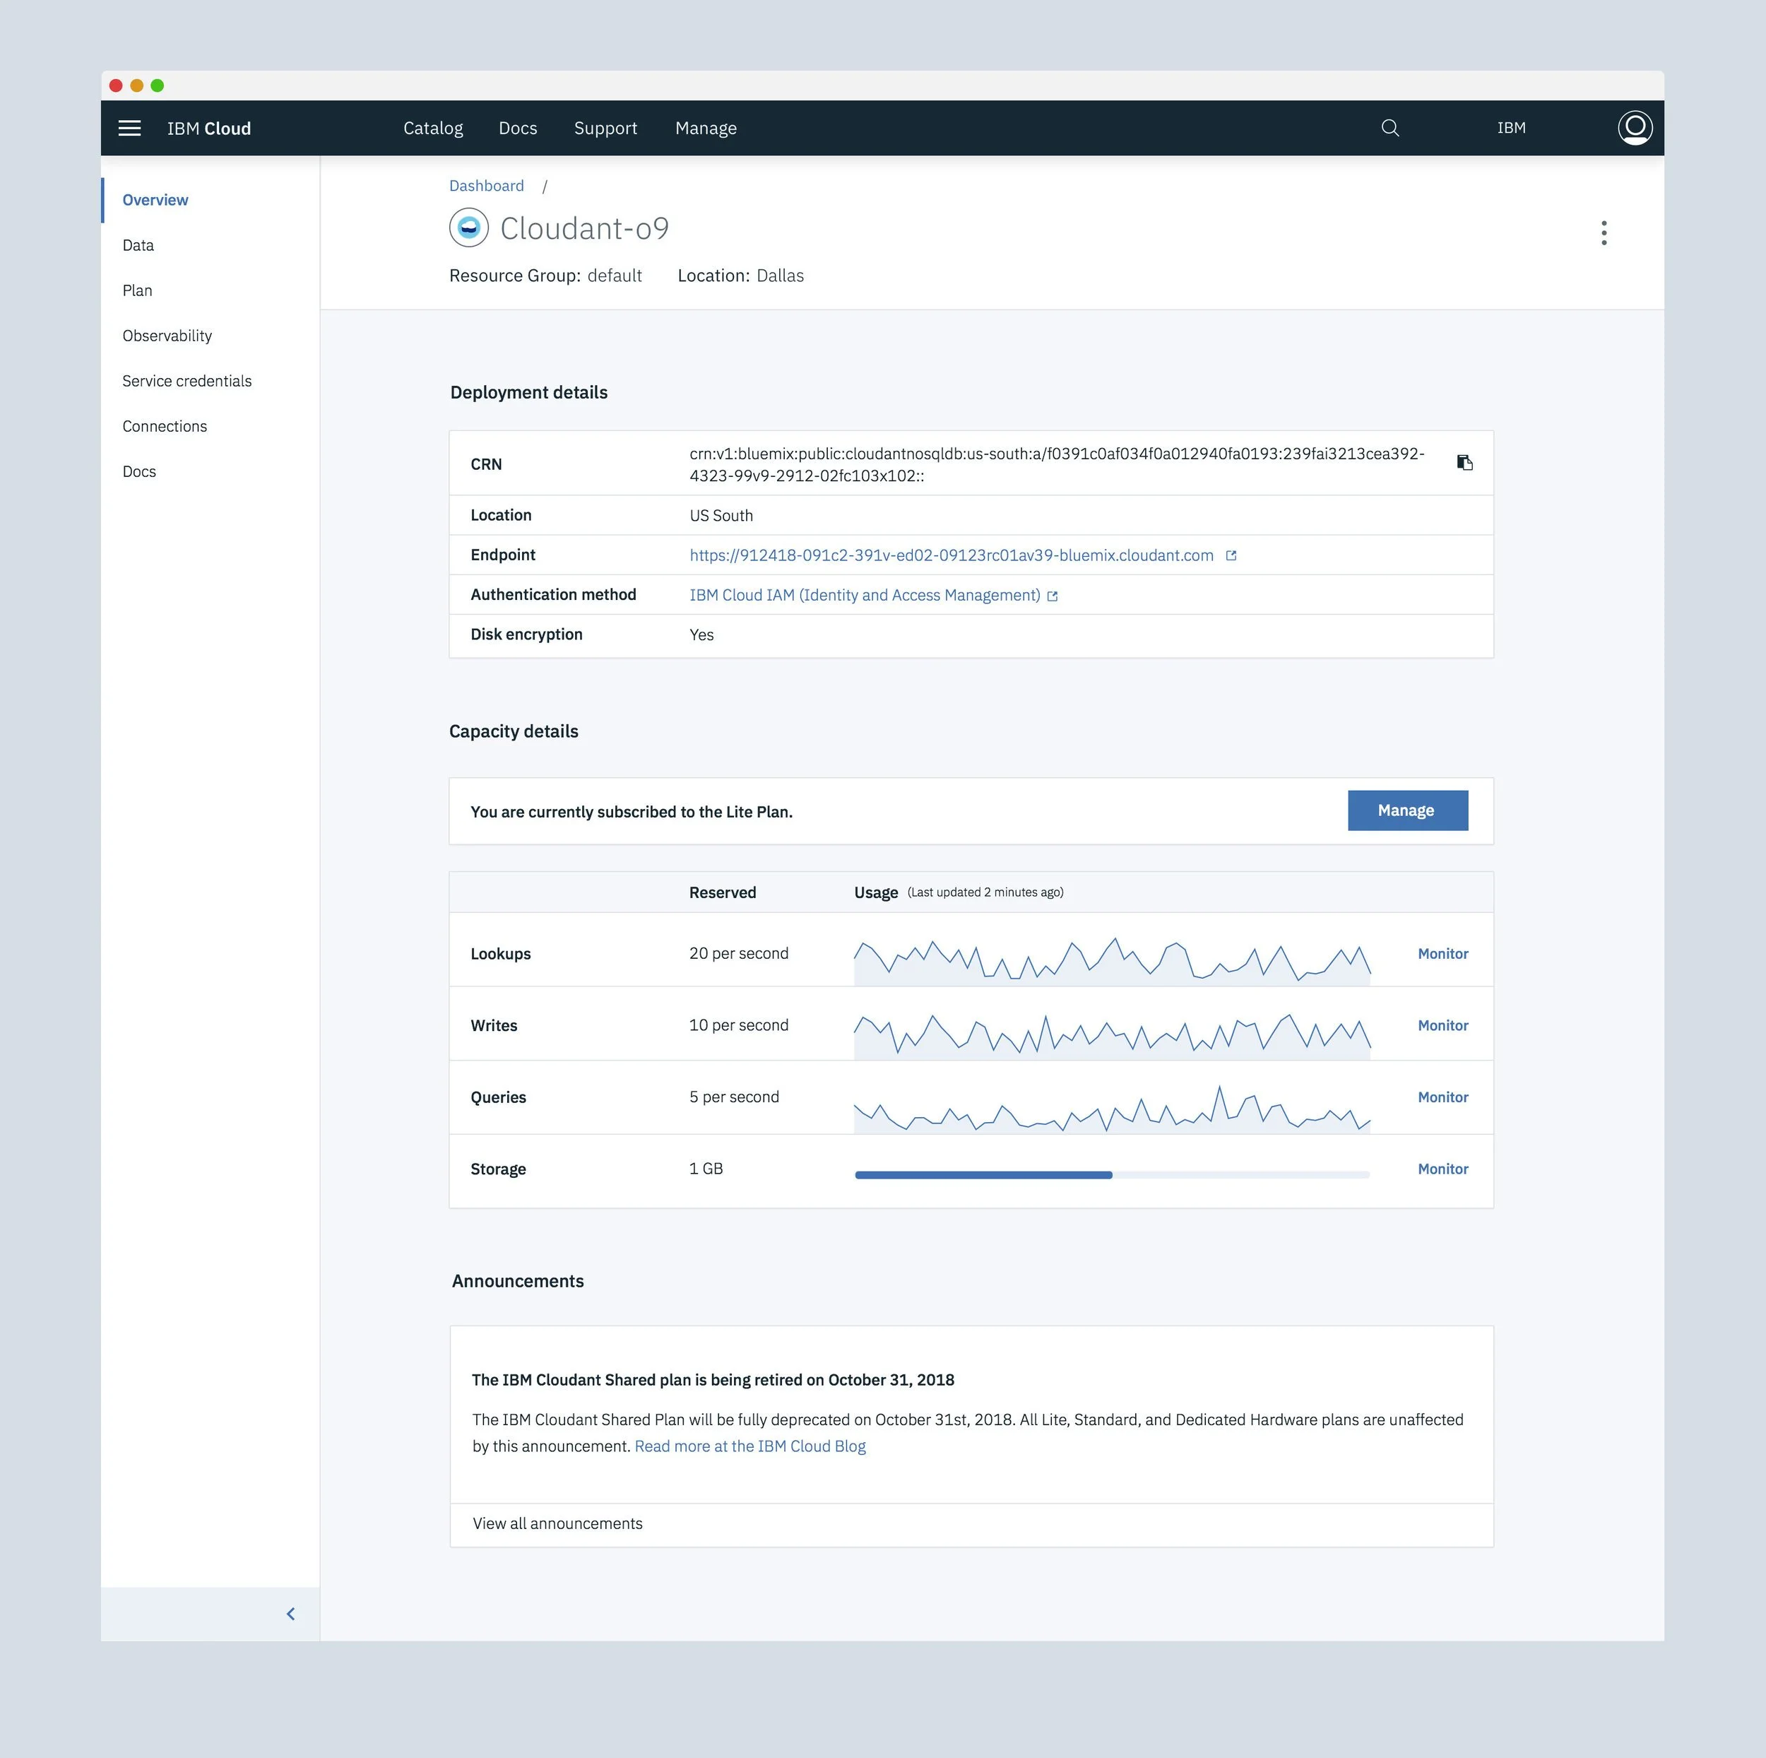Image resolution: width=1766 pixels, height=1758 pixels.
Task: Go to Observability sidebar section
Action: pos(167,336)
